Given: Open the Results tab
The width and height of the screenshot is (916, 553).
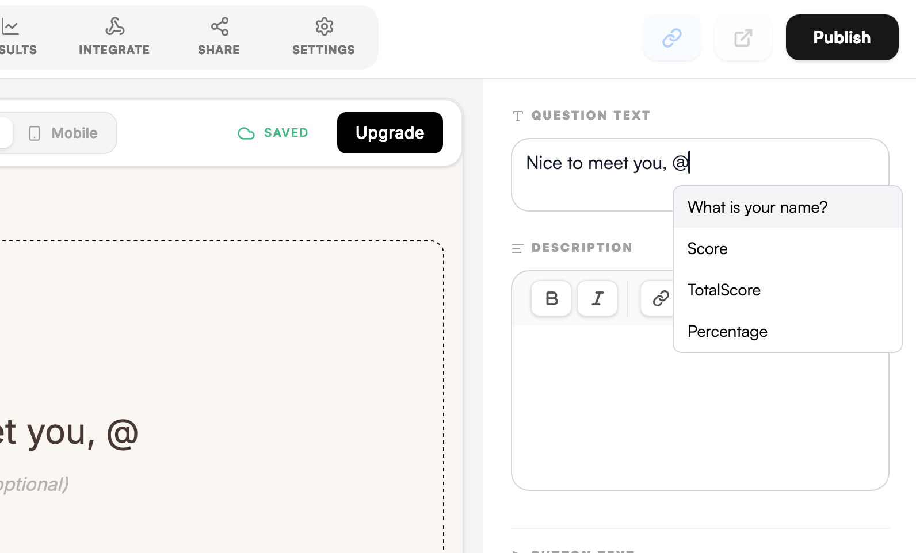Looking at the screenshot, I should pyautogui.click(x=17, y=38).
